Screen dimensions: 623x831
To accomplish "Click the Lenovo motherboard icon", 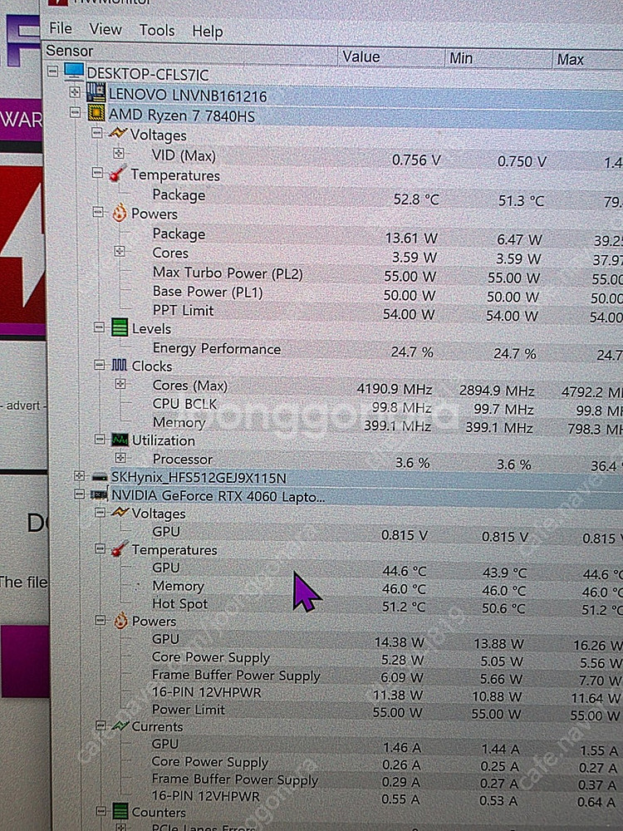I will click(96, 92).
